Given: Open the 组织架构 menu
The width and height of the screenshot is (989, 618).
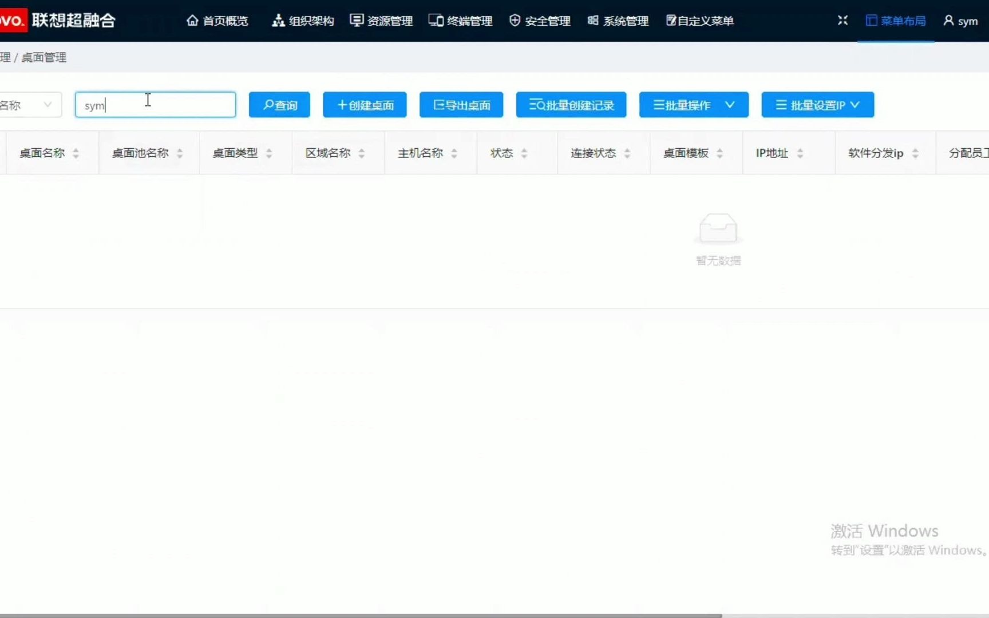Looking at the screenshot, I should (303, 21).
